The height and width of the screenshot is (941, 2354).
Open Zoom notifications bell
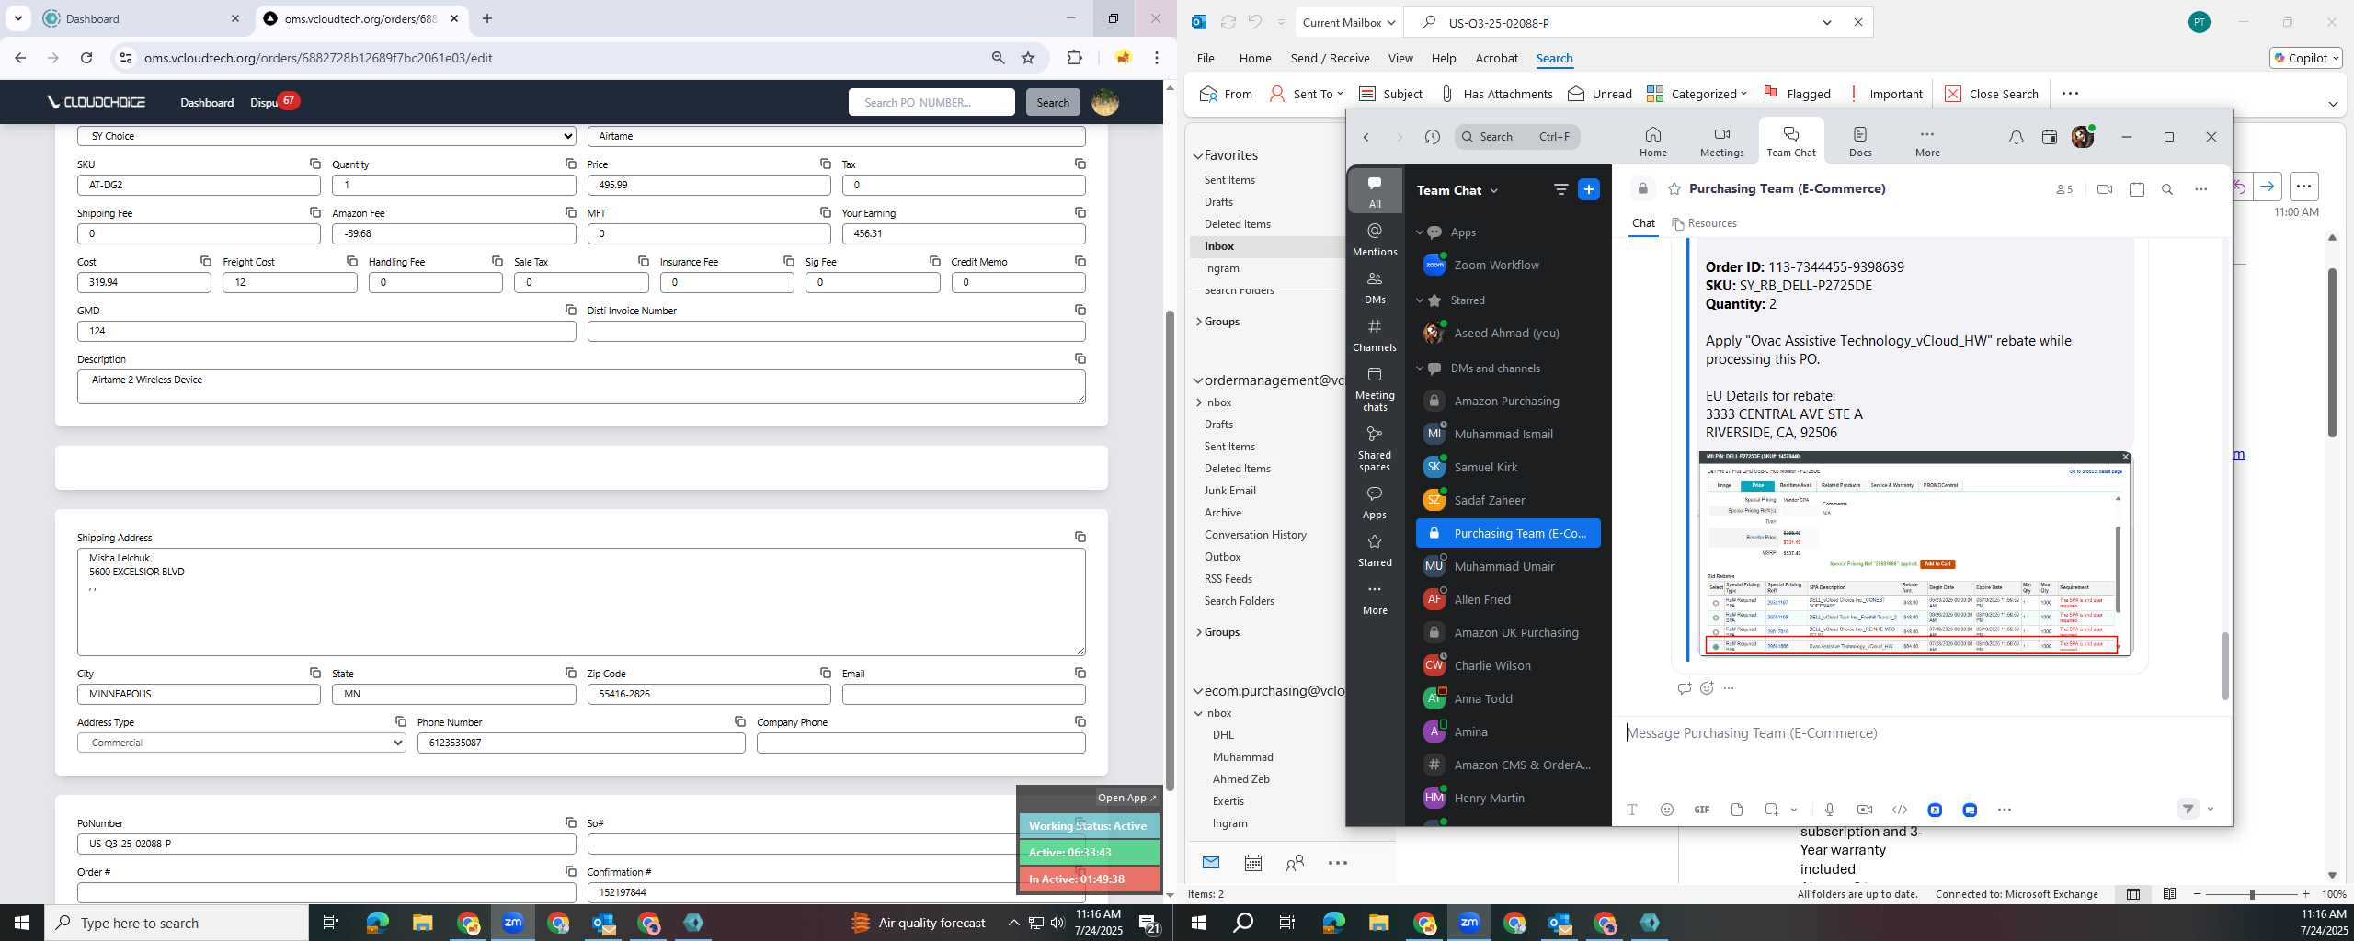(2016, 137)
